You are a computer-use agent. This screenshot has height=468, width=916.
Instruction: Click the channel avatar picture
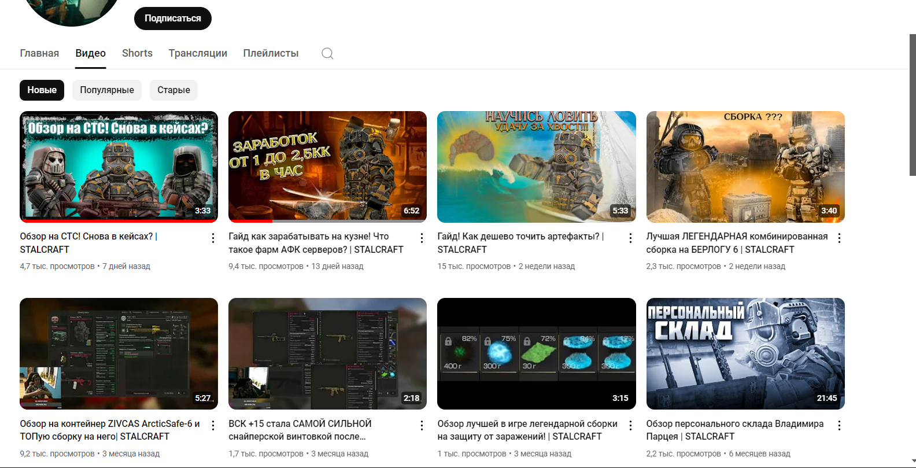pyautogui.click(x=71, y=10)
